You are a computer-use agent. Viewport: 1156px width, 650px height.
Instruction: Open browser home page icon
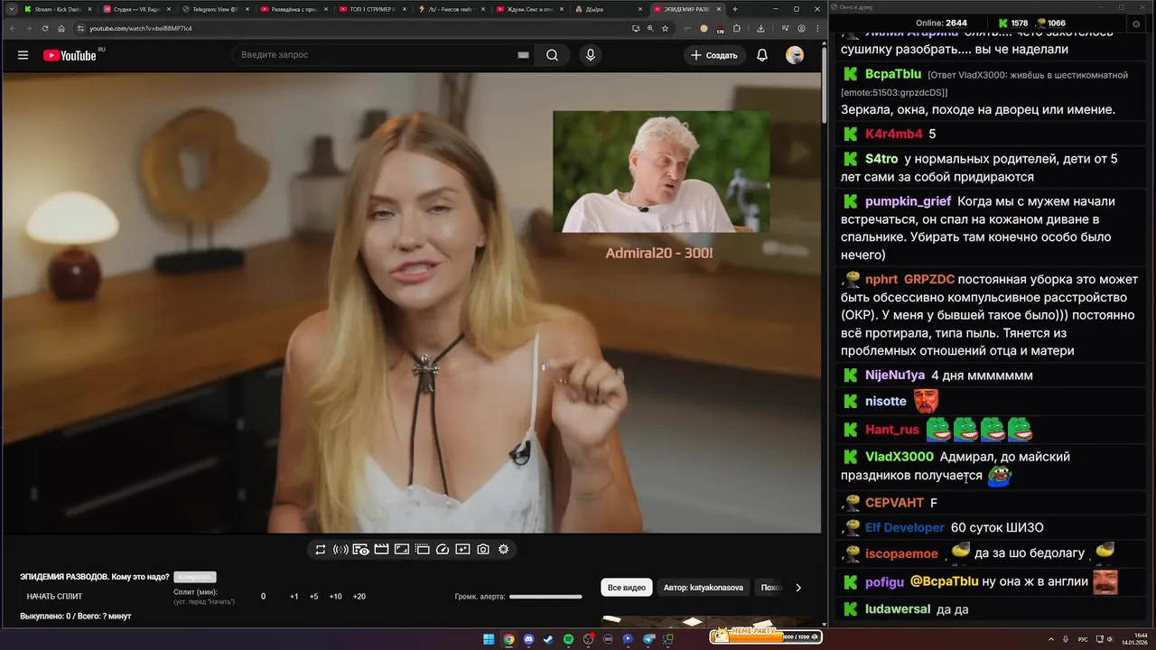pos(61,28)
